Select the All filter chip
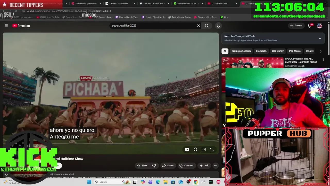The image size is (330, 186). pos(225,51)
